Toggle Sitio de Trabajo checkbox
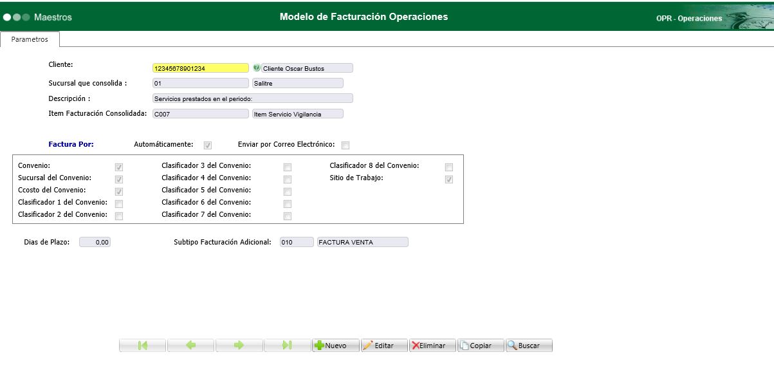 point(449,180)
